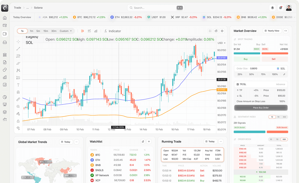Image resolution: width=299 pixels, height=183 pixels.
Task: Edit order size percentage pencil icon
Action: pyautogui.click(x=284, y=75)
